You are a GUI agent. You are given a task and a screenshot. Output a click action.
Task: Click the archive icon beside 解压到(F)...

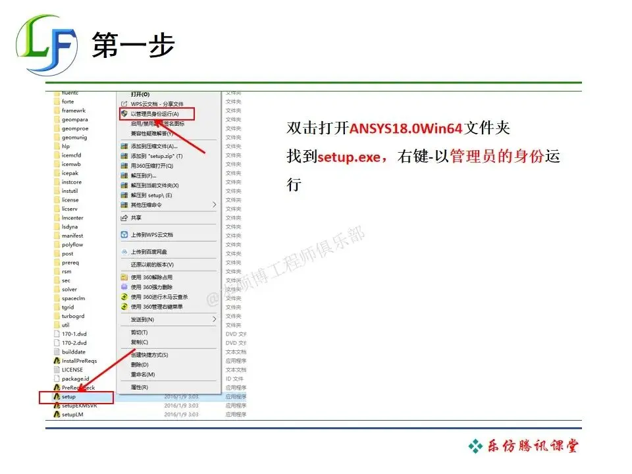click(x=124, y=176)
